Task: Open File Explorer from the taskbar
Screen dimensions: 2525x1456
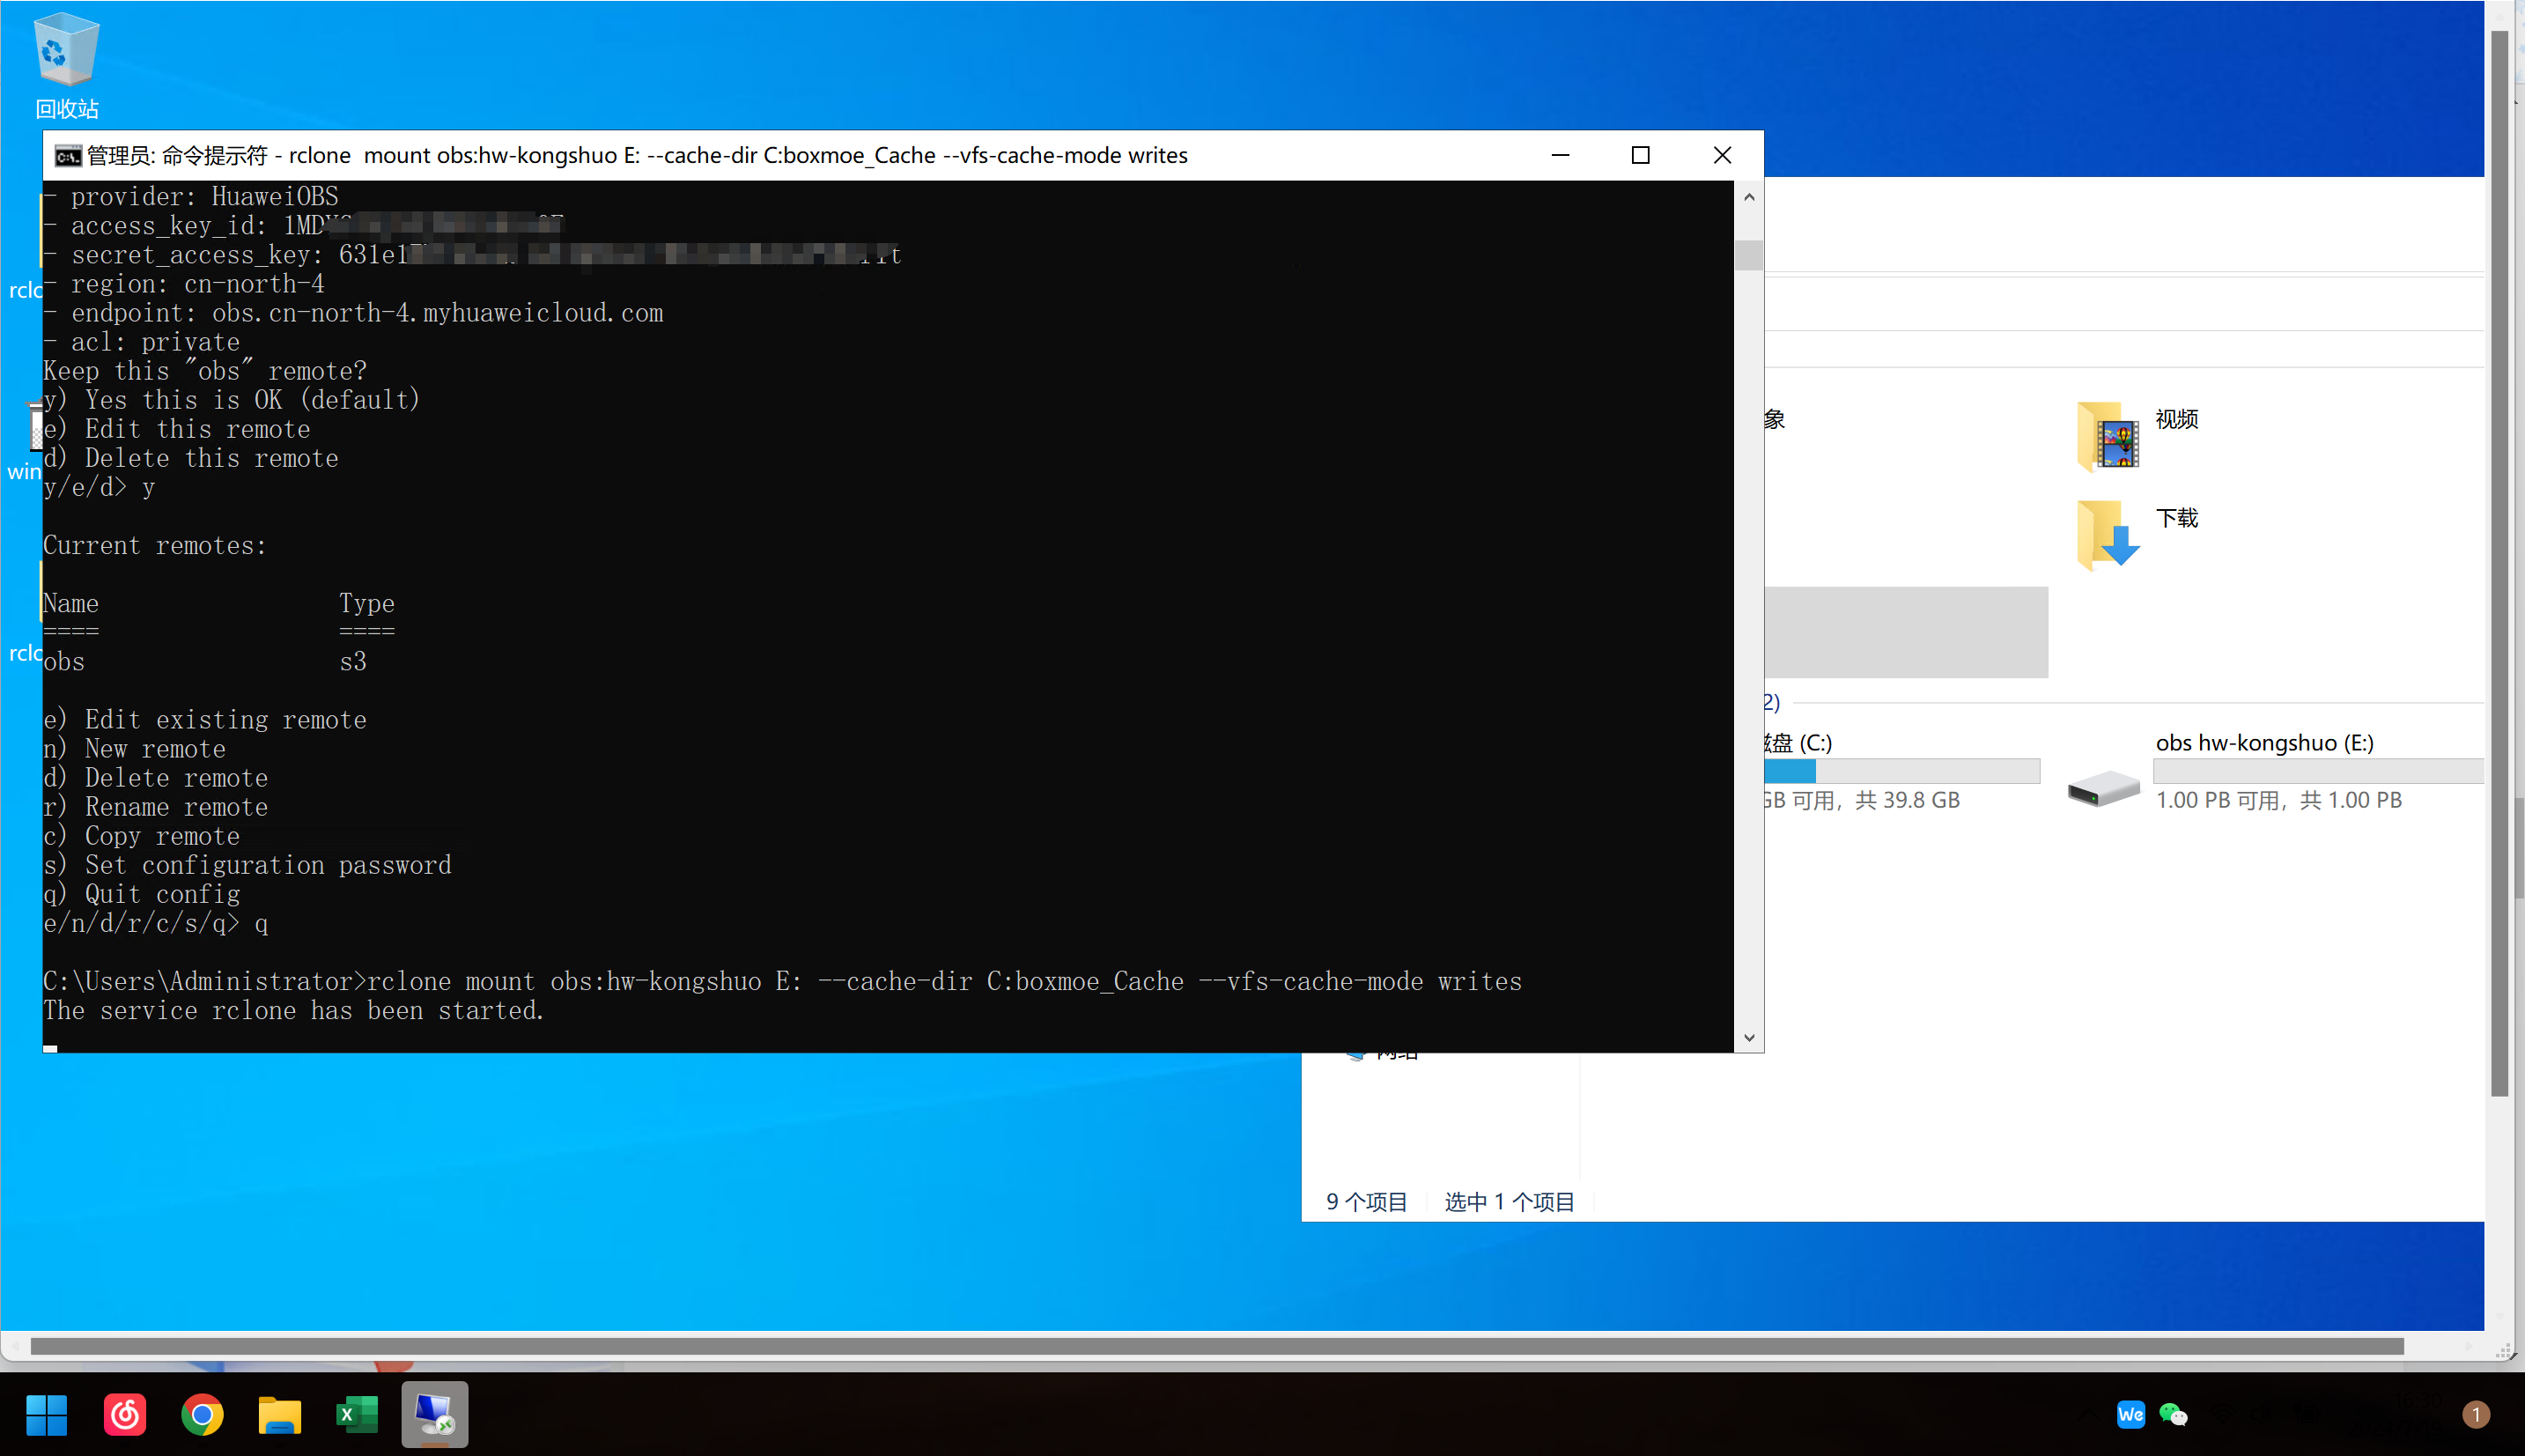Action: point(280,1415)
